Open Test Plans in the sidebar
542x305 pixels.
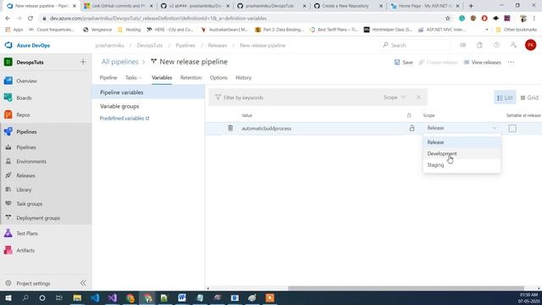point(26,234)
